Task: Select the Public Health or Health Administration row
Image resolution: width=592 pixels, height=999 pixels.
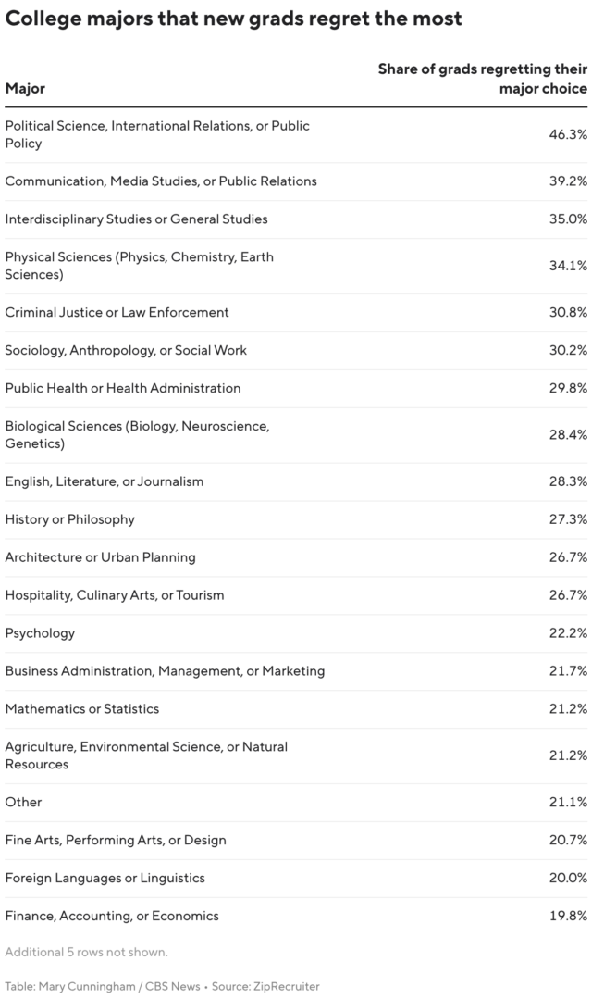Action: 123,388
